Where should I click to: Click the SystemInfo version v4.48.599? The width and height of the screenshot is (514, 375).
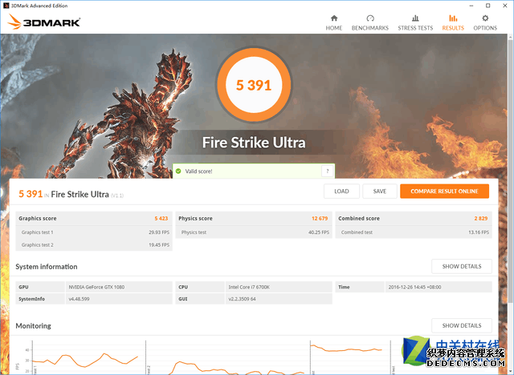pos(79,299)
